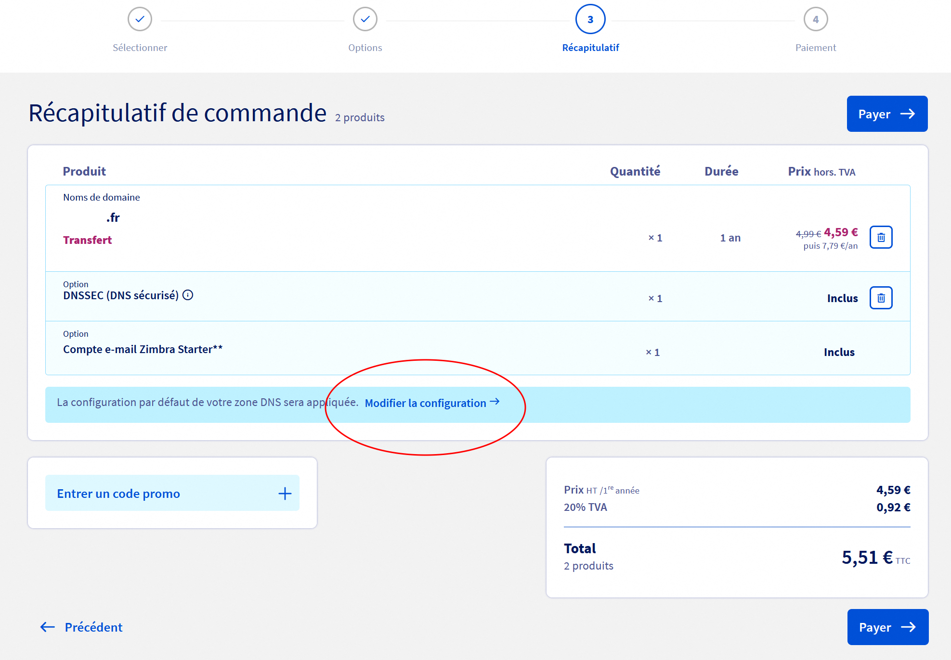The height and width of the screenshot is (660, 951).
Task: Expand Entrer un code promo
Action: click(x=118, y=494)
